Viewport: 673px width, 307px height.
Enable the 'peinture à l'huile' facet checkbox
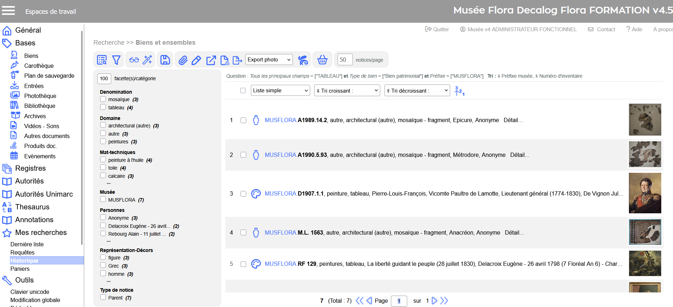(103, 160)
